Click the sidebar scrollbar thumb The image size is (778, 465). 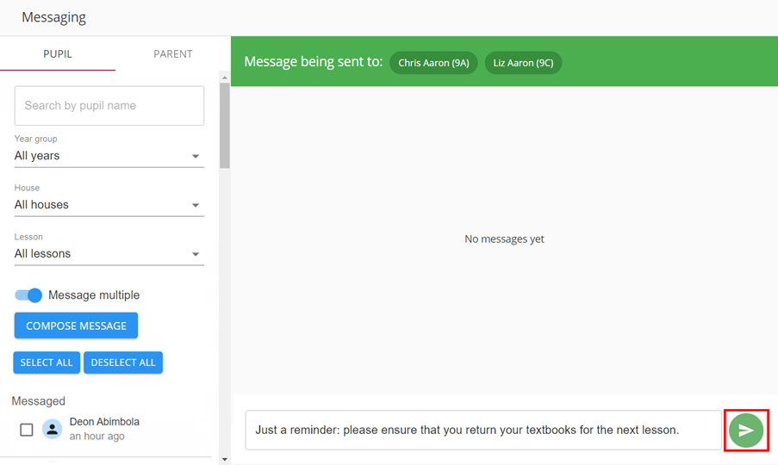(x=225, y=126)
